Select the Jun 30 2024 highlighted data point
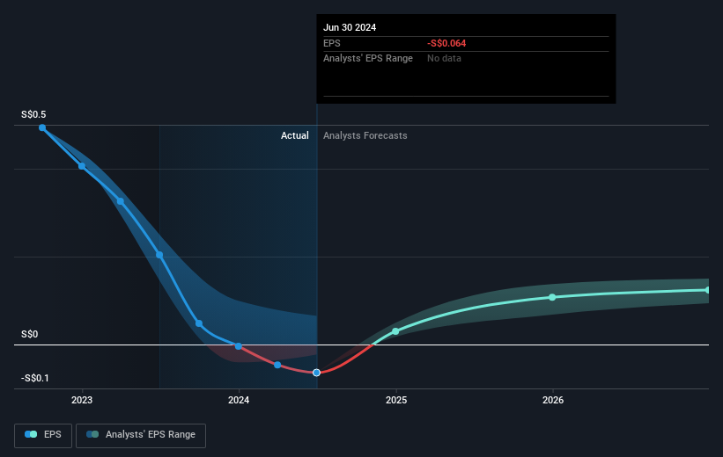This screenshot has height=457, width=723. click(316, 373)
